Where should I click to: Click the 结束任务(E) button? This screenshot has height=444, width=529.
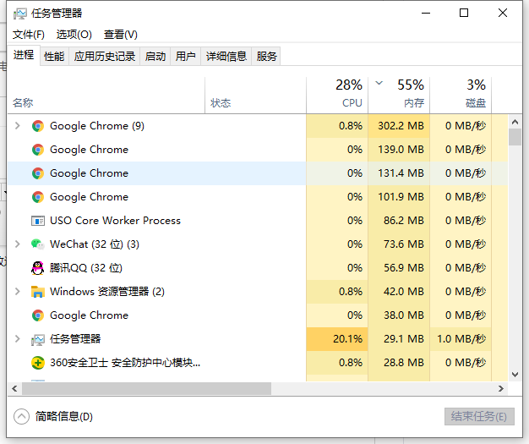pos(478,417)
